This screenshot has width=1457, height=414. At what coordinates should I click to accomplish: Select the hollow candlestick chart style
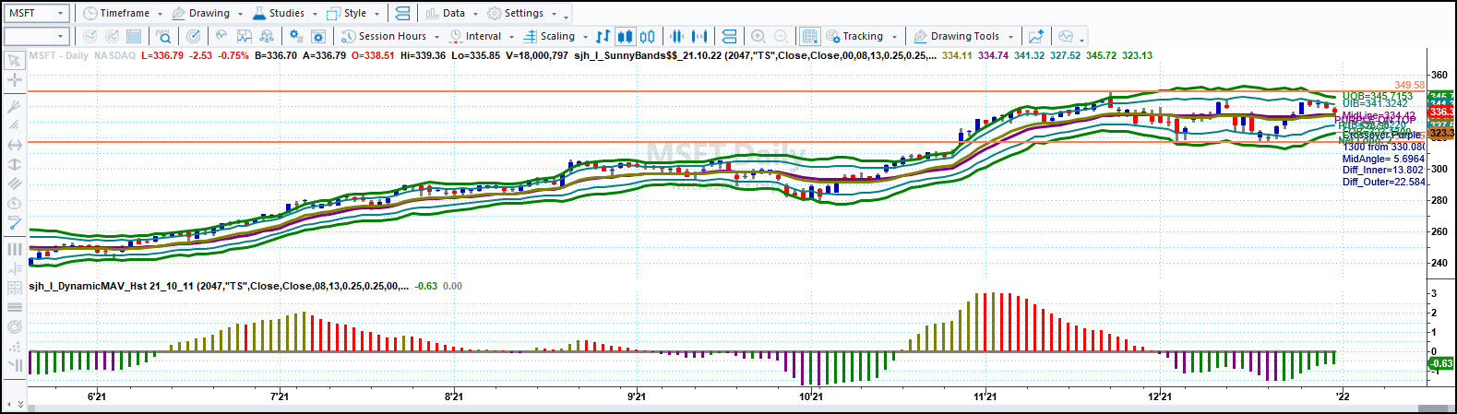(648, 36)
